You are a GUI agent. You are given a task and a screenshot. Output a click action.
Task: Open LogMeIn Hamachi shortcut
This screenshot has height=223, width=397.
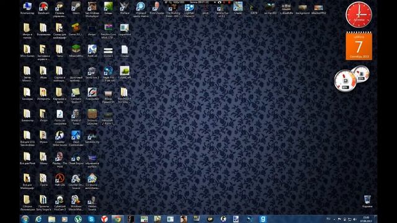click(189, 10)
